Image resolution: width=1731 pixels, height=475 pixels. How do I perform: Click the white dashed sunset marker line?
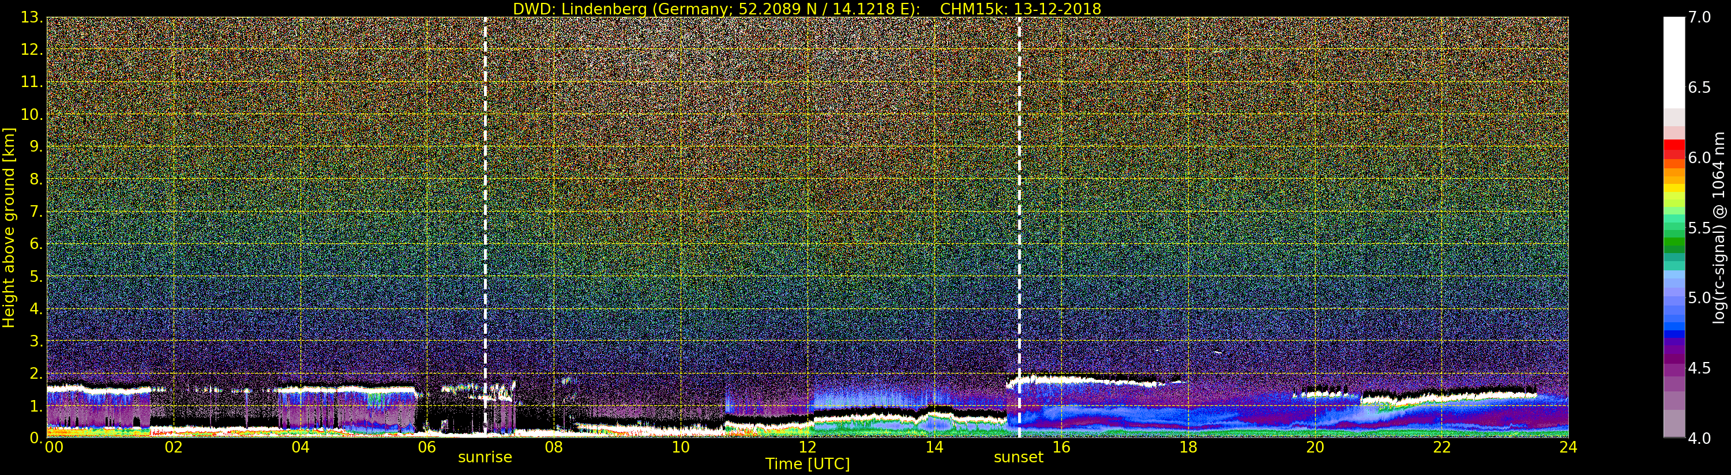[1019, 227]
